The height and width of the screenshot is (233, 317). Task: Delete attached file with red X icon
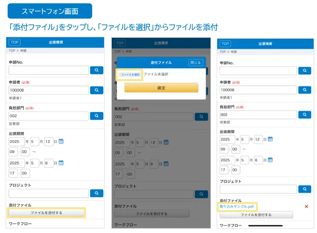coord(306,206)
